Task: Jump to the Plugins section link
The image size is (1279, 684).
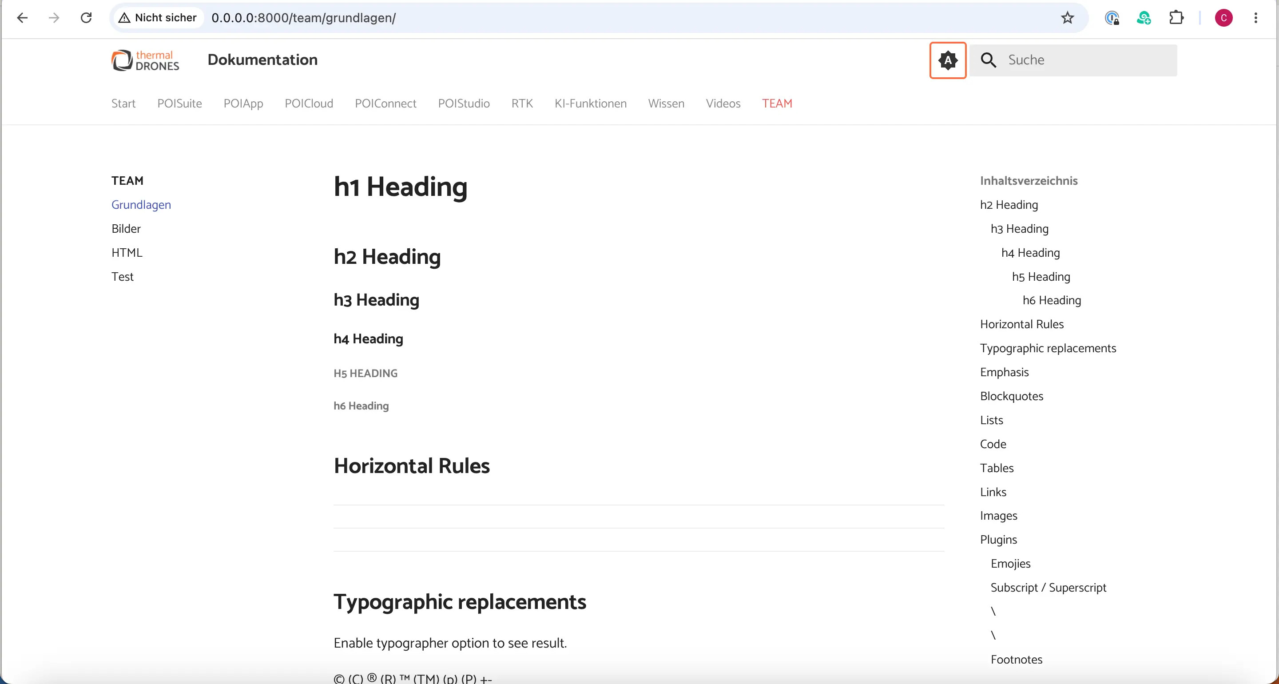Action: tap(998, 540)
